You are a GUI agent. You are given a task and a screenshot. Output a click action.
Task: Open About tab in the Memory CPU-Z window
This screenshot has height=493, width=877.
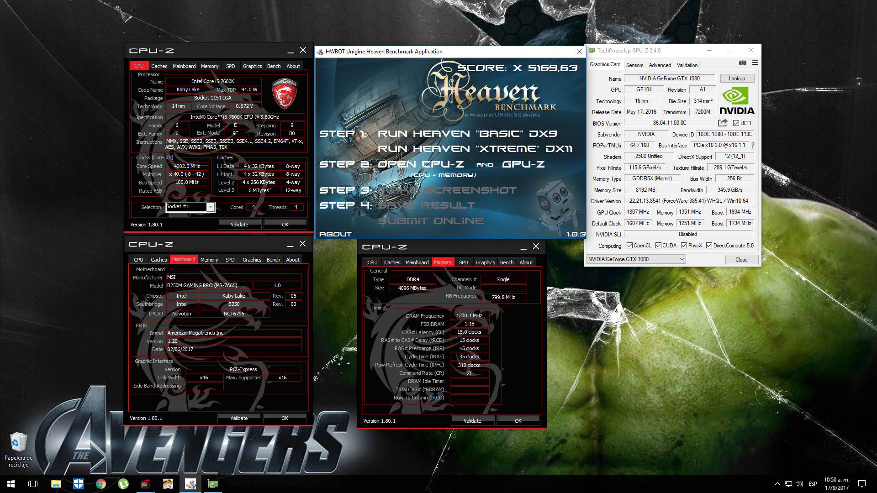[x=526, y=262]
